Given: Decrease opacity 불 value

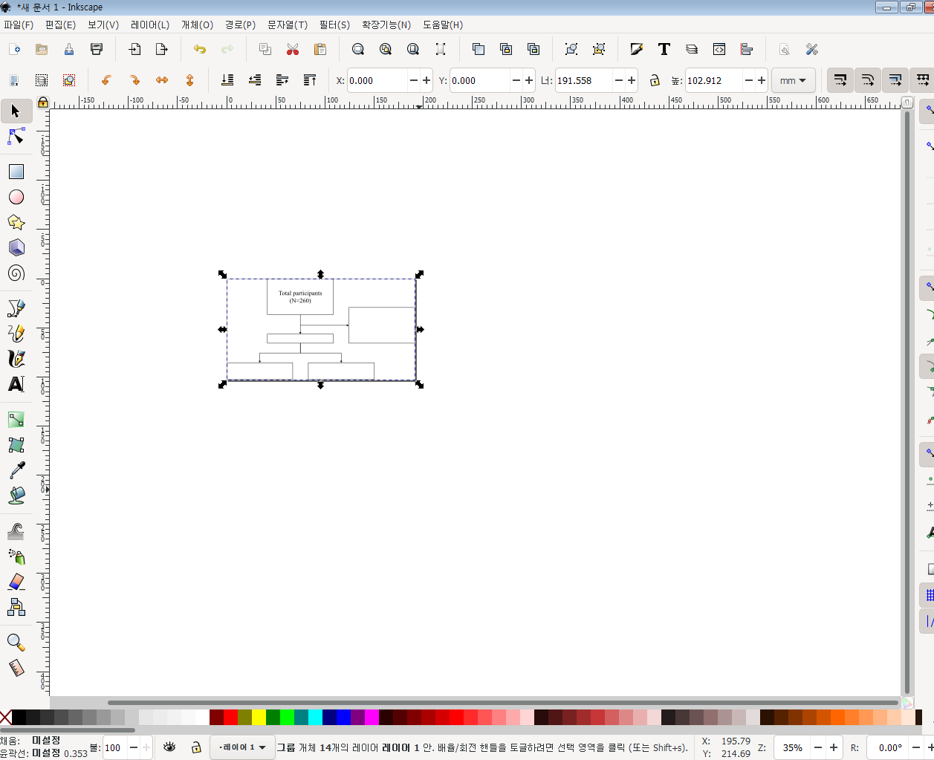Looking at the screenshot, I should 134,747.
